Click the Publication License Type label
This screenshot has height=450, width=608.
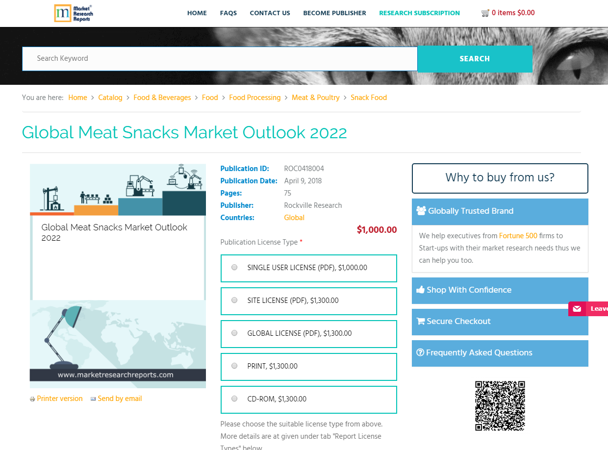(259, 242)
